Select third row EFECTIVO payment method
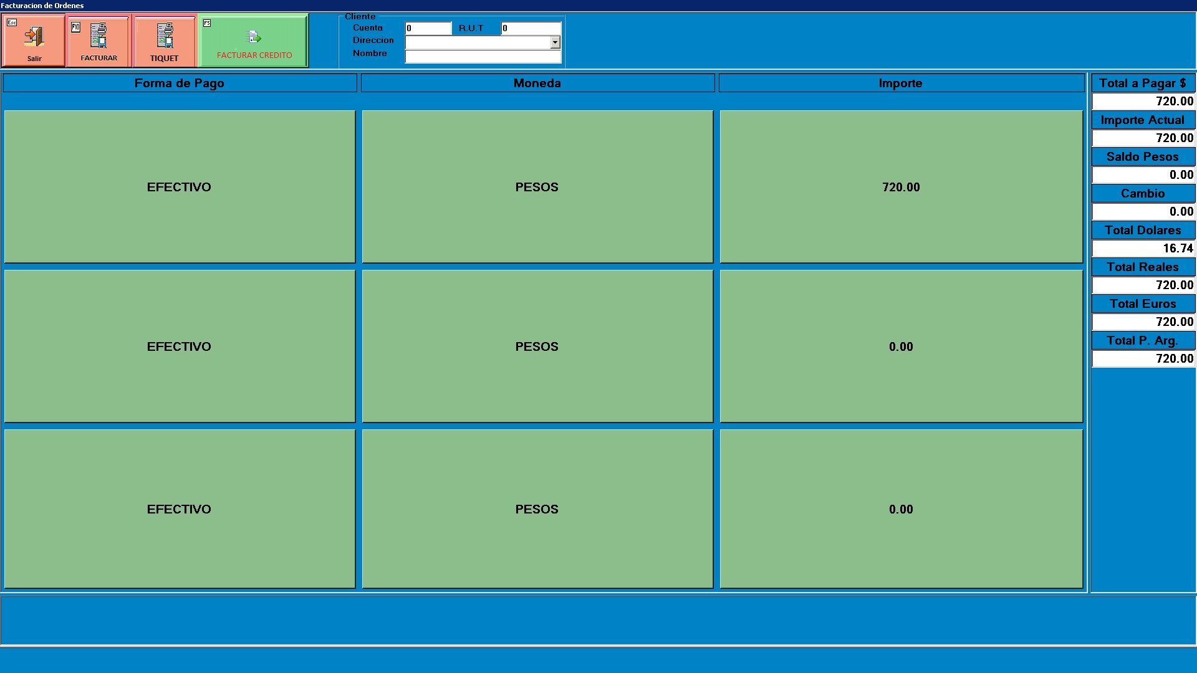1197x673 pixels. tap(180, 509)
